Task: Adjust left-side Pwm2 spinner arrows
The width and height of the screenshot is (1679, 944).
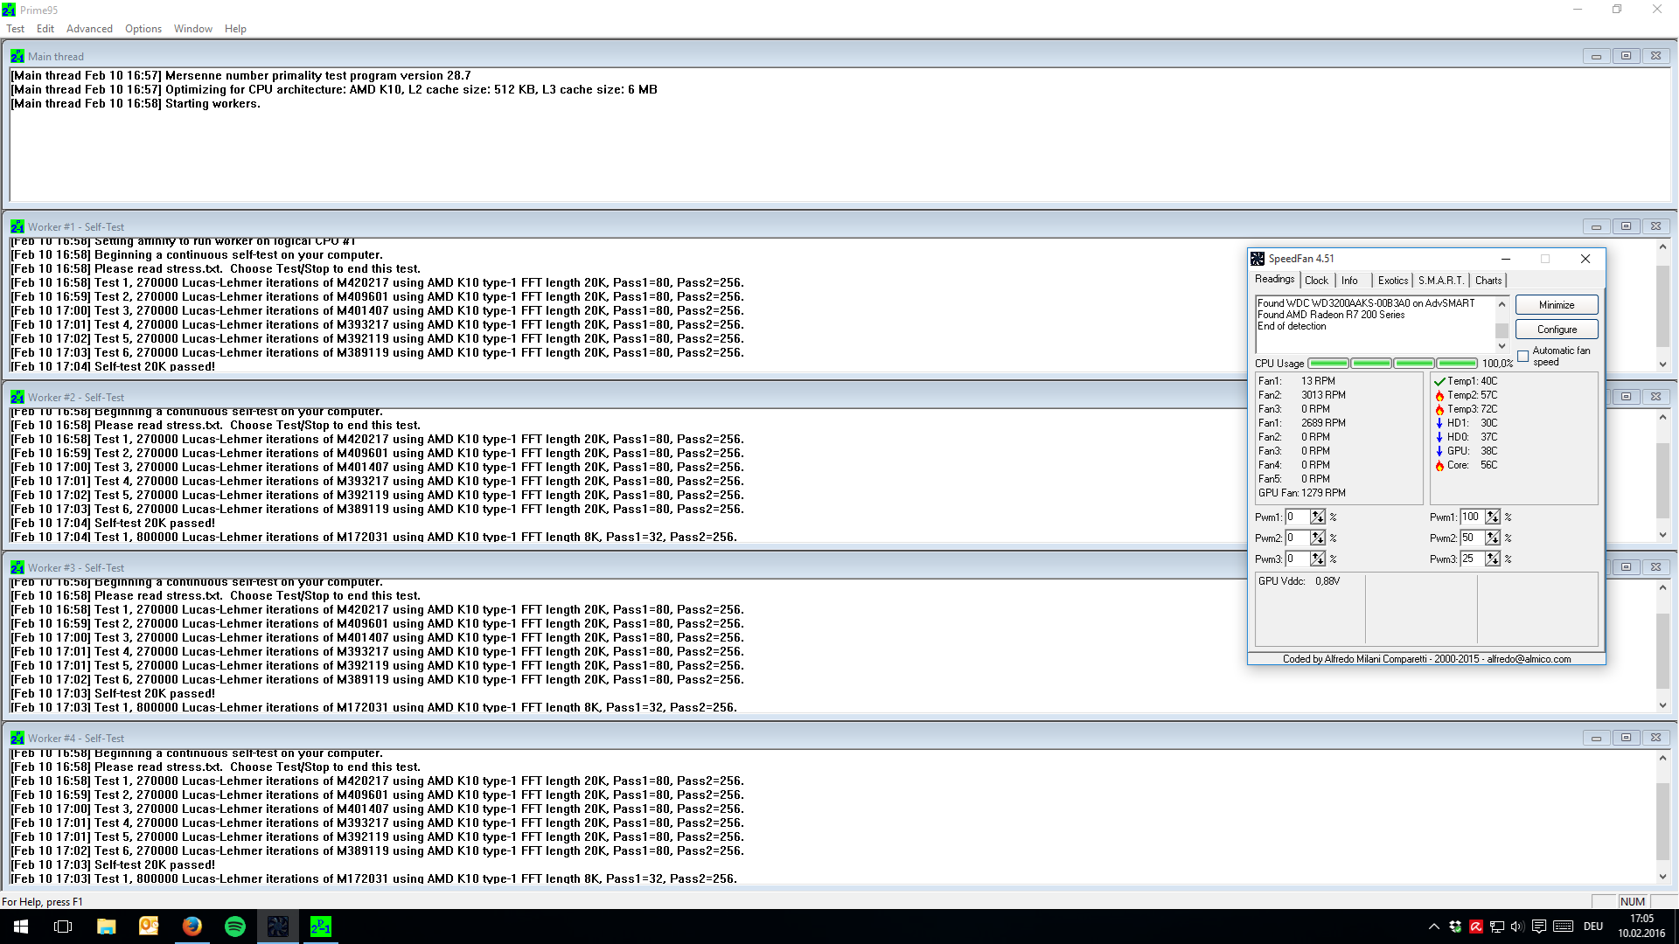Action: click(1318, 538)
